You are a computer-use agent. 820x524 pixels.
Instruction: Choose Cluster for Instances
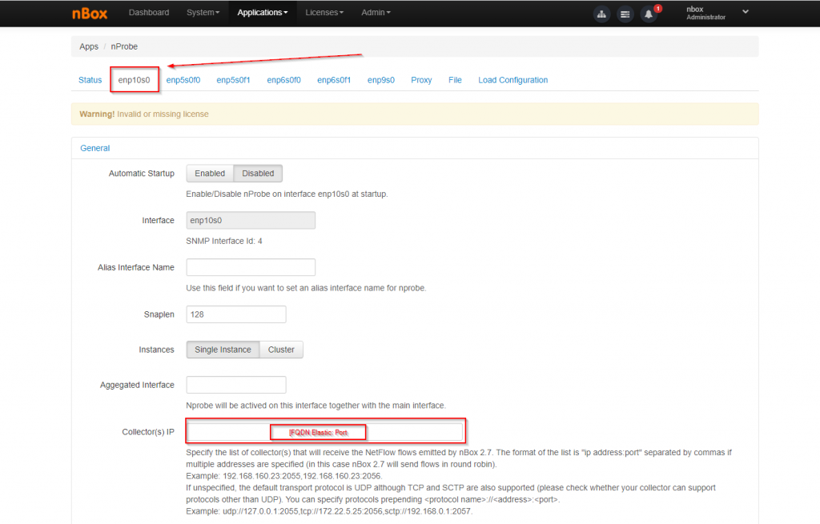click(x=281, y=350)
